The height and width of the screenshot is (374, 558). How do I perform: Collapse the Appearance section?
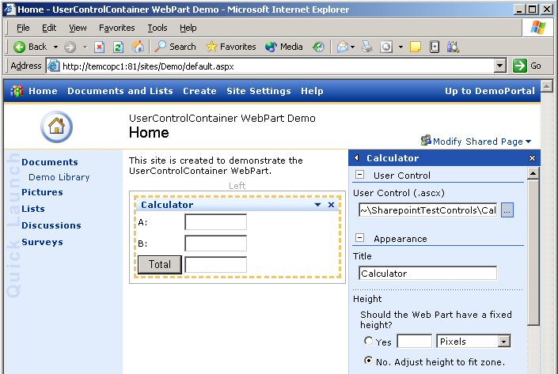click(360, 238)
